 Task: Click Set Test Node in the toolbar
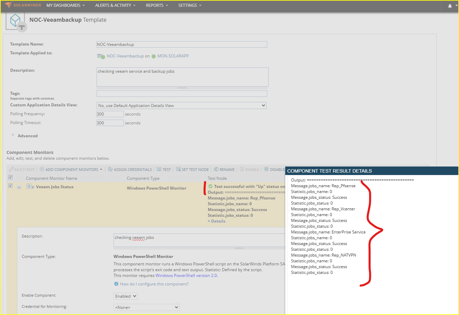(192, 169)
